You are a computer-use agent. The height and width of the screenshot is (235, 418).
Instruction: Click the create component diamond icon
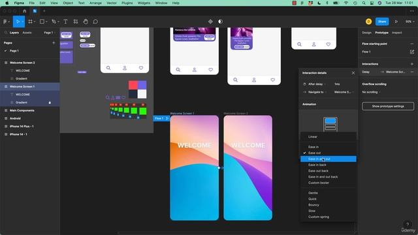(210, 22)
